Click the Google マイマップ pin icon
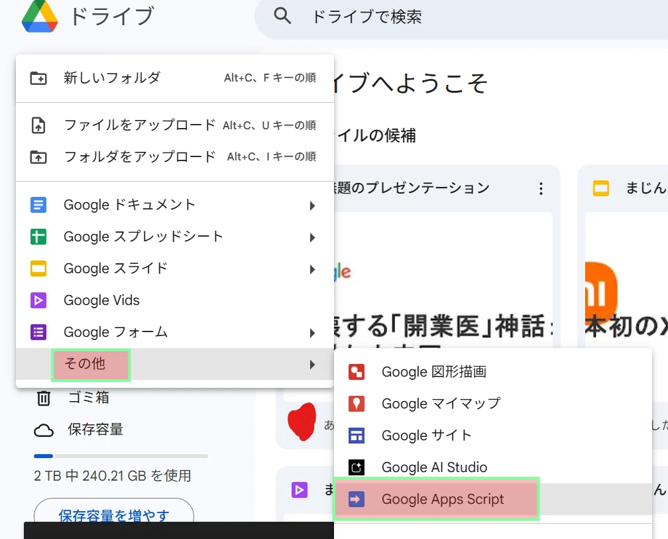This screenshot has height=539, width=668. coord(357,404)
